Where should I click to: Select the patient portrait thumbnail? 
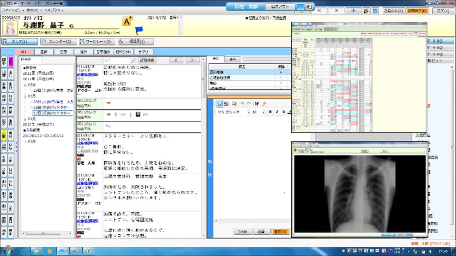pyautogui.click(x=10, y=28)
